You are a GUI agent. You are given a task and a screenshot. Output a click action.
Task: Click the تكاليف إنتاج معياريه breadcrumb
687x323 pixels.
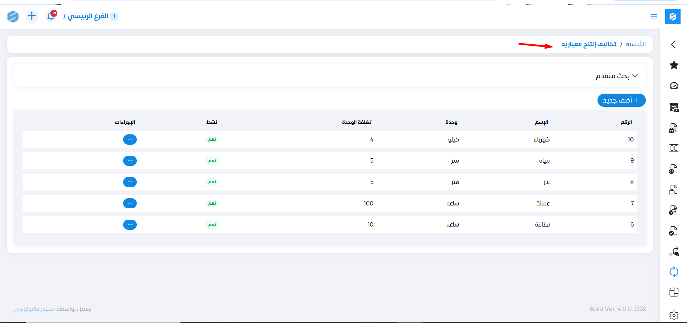(x=589, y=44)
